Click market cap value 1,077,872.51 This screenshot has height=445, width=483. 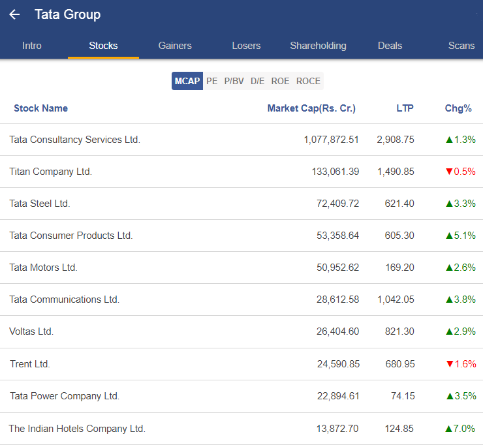pos(331,140)
